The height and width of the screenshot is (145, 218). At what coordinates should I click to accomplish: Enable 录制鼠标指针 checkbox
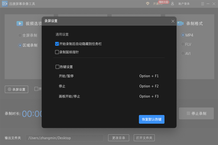(x=57, y=52)
